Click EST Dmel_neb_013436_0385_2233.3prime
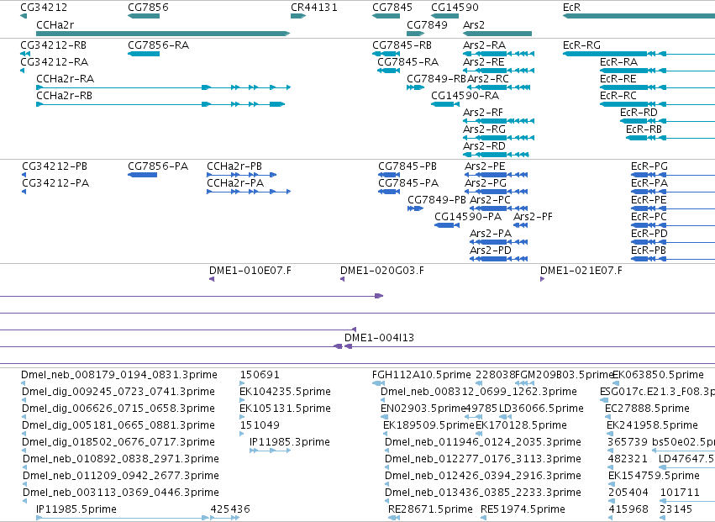715x522 pixels. pos(483,493)
